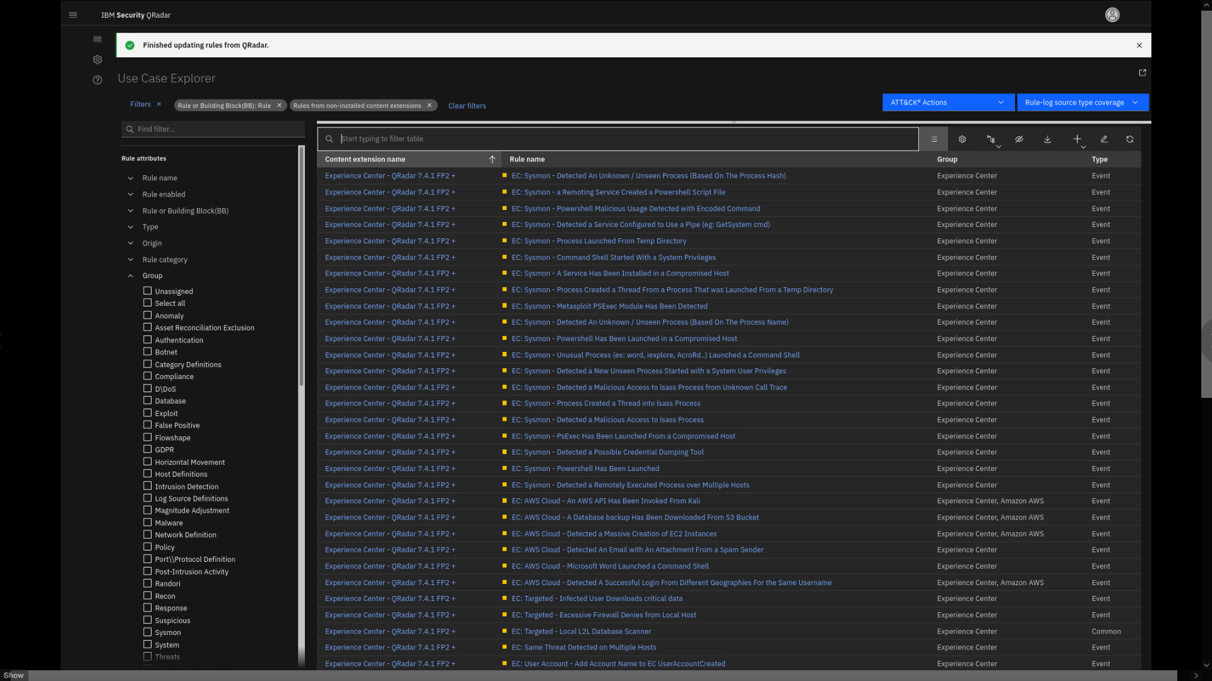Click the Clear filters link
The image size is (1212, 681).
pyautogui.click(x=466, y=106)
